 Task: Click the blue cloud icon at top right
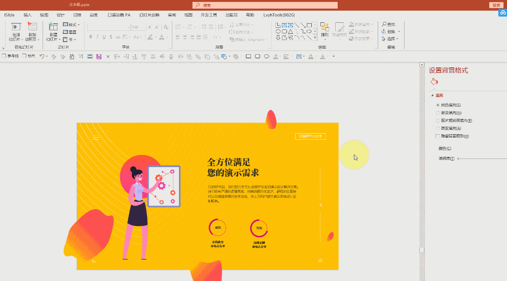click(502, 13)
